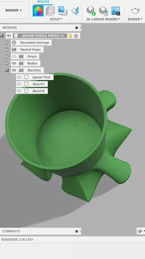Collapse the BROWSER panel with minus button
The height and width of the screenshot is (259, 145).
pos(76,28)
